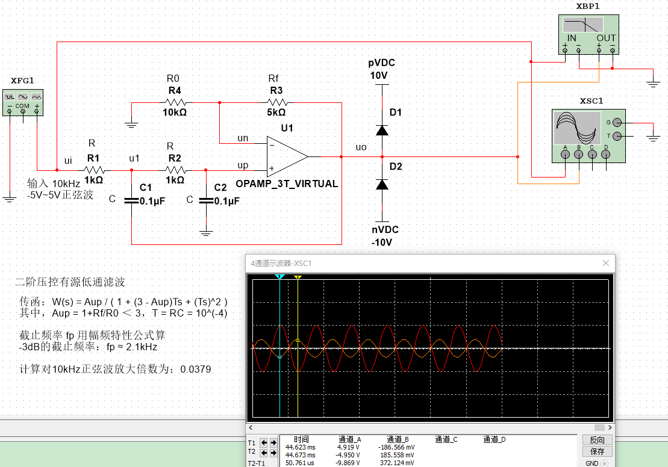Select diode D1 symbol
The height and width of the screenshot is (467, 668).
381,129
